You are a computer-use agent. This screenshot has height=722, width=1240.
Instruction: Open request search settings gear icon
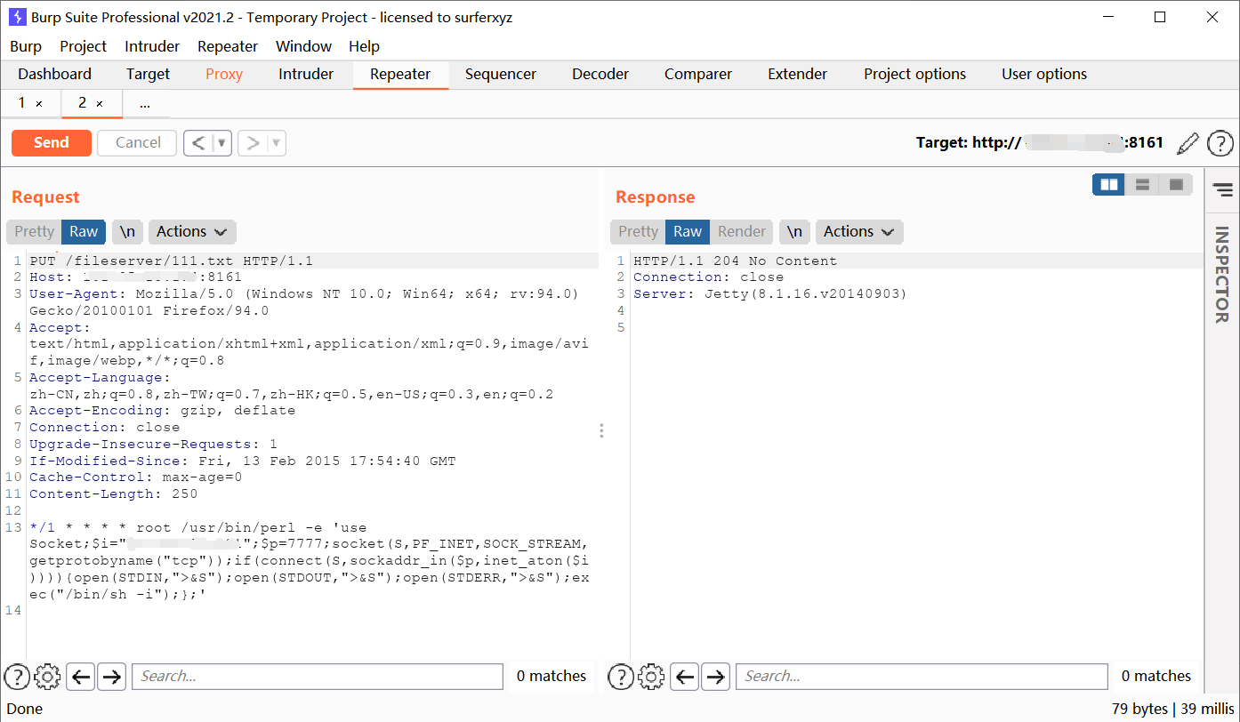(47, 677)
